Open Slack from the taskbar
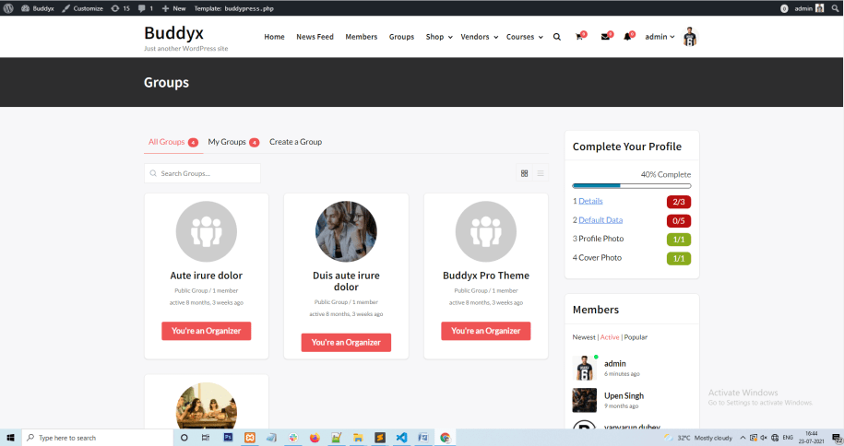 tap(292, 438)
